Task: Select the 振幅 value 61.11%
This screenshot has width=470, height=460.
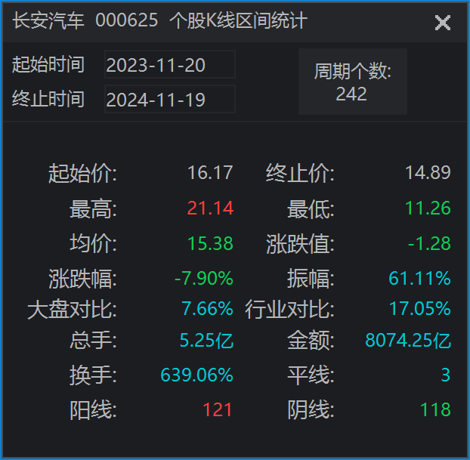Action: tap(419, 278)
